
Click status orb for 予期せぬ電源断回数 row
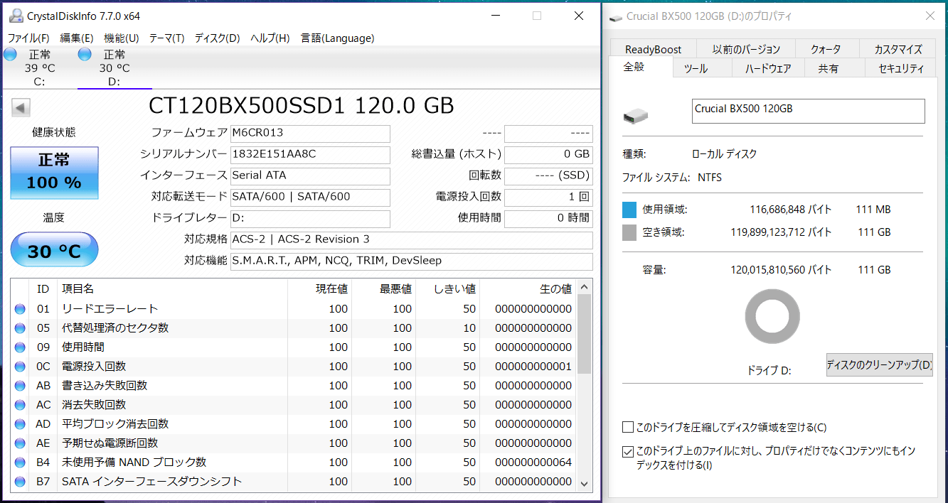click(20, 443)
